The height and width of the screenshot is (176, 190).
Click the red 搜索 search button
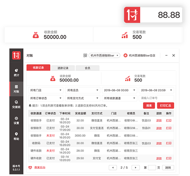149,105
